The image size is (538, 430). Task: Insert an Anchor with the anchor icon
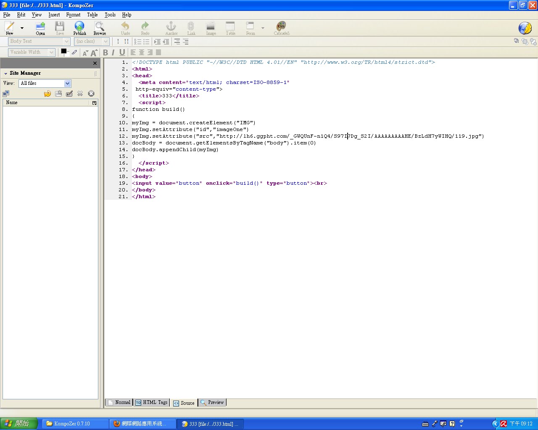click(171, 26)
